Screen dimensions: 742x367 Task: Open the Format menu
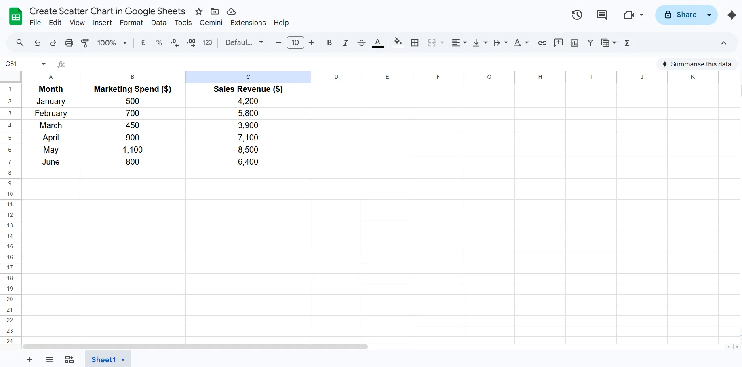131,23
